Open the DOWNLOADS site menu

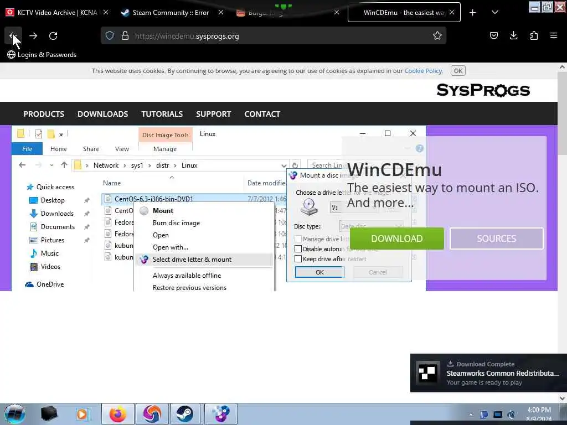click(x=102, y=114)
